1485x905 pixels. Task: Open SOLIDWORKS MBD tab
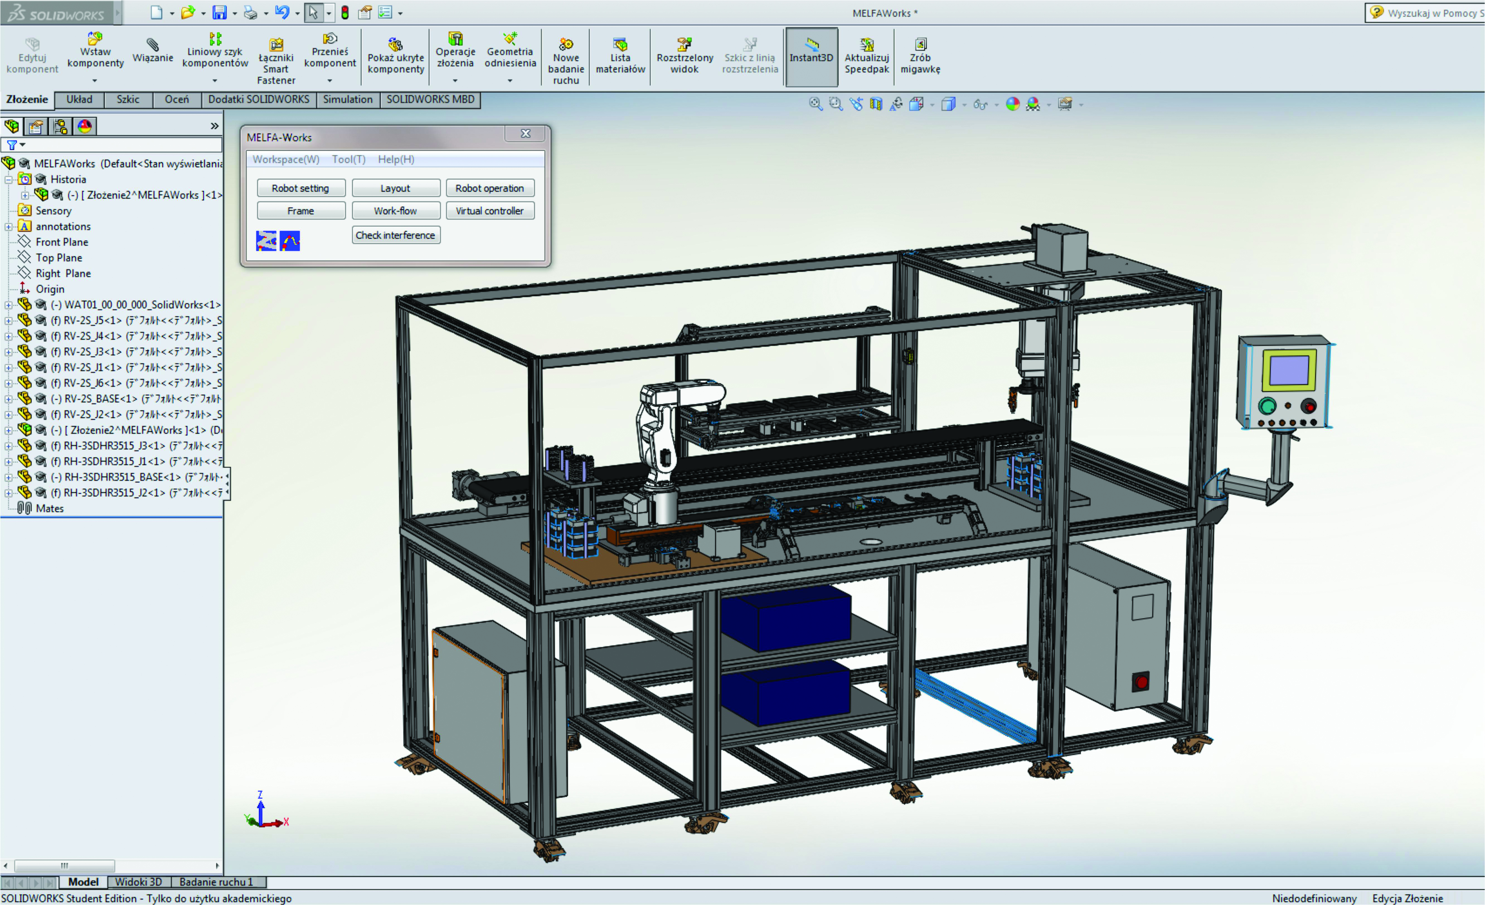coord(430,100)
